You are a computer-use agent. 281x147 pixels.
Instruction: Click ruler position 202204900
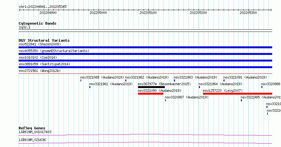48,13
